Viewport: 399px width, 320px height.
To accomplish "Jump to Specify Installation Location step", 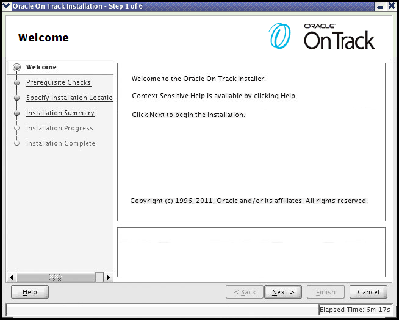I will tap(69, 98).
